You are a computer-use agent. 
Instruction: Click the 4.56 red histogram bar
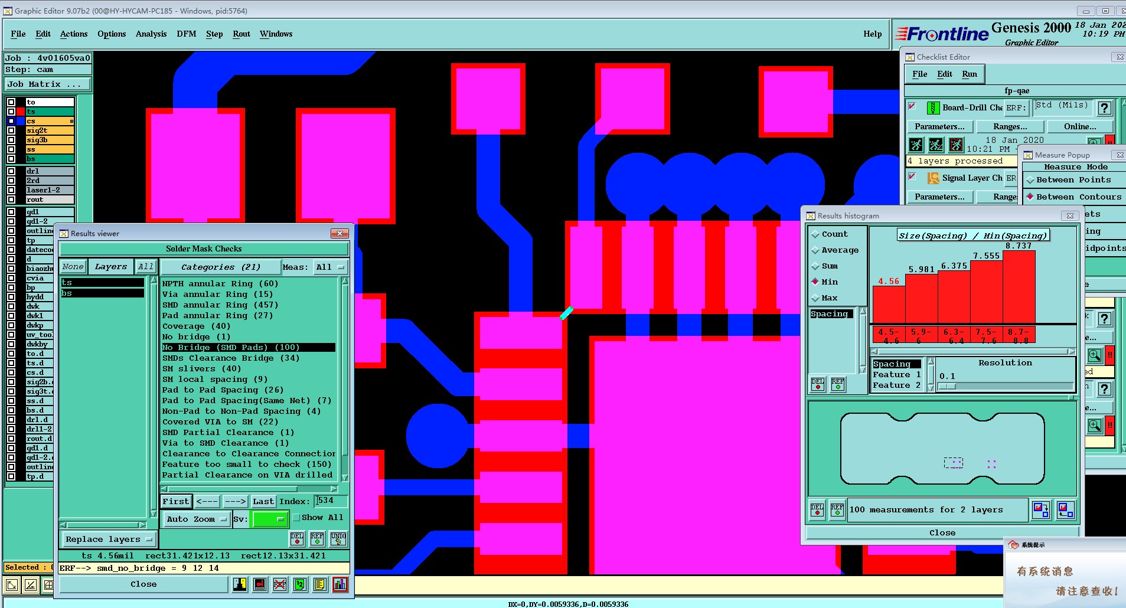pos(889,305)
